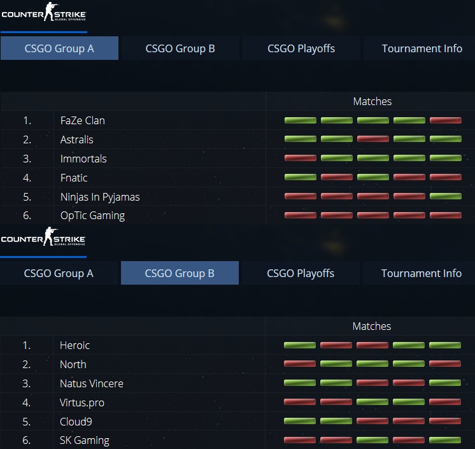Open lower panel's CSGO Playoffs tab
This screenshot has height=449, width=475.
tap(301, 273)
